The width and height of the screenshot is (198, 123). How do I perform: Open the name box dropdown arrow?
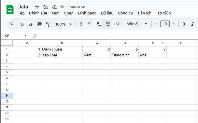click(x=25, y=36)
